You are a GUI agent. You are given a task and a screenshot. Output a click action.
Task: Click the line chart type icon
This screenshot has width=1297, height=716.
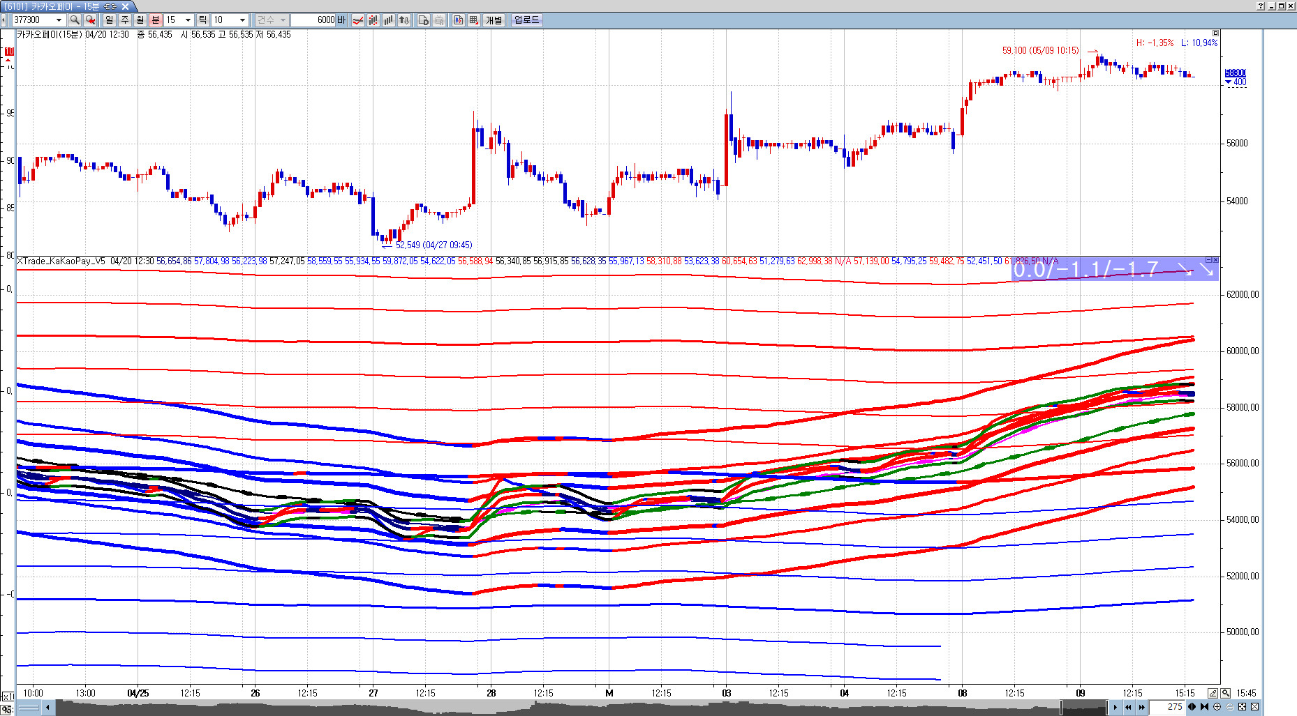358,20
